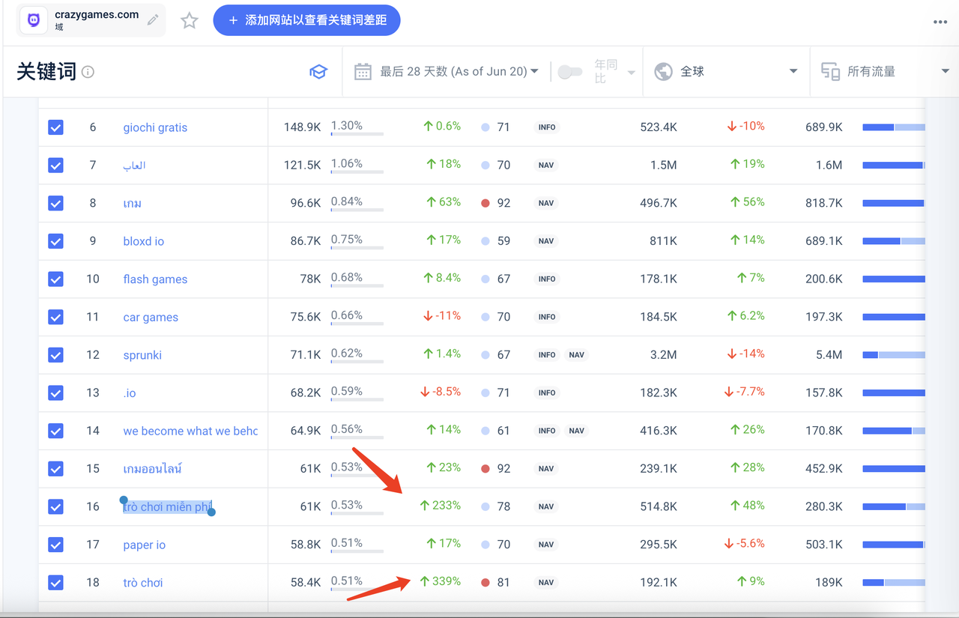Star crazygames.com as a favorite
The width and height of the screenshot is (959, 618).
pos(190,20)
